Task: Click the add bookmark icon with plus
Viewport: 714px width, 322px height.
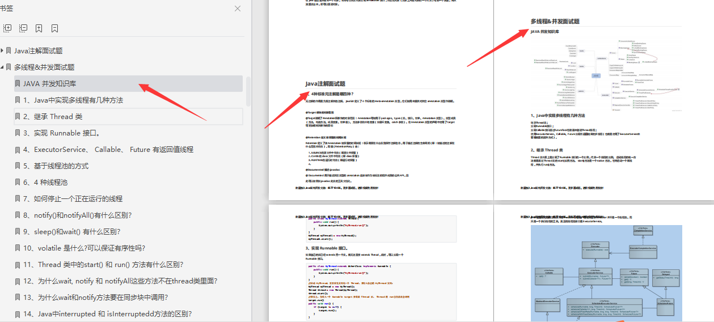Action: (x=39, y=28)
